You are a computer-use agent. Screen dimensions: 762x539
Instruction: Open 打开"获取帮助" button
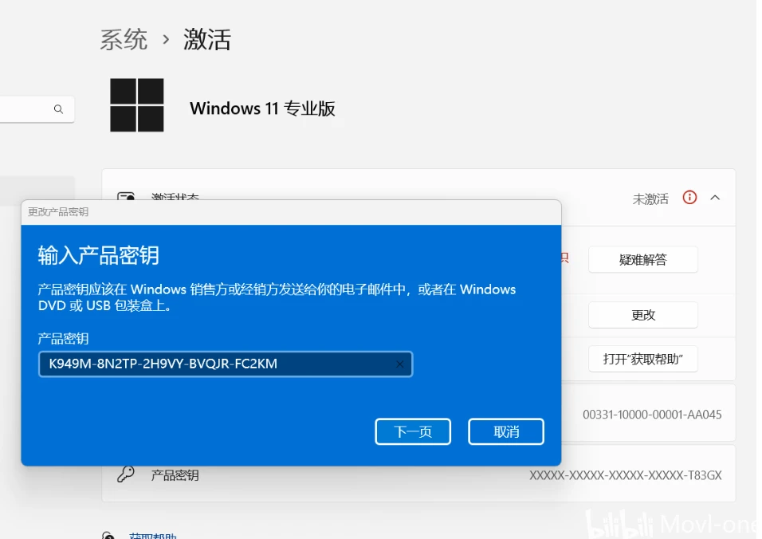(x=643, y=359)
